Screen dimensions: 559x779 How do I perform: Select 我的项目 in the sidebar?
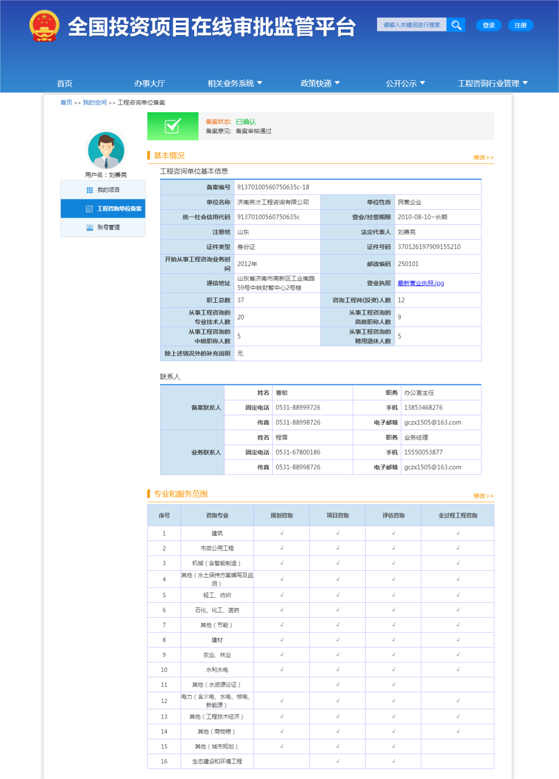click(x=103, y=190)
